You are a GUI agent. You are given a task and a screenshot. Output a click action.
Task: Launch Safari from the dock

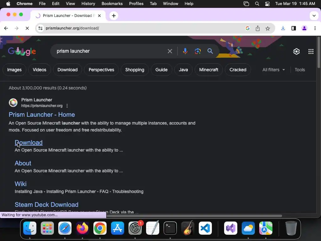click(x=65, y=228)
